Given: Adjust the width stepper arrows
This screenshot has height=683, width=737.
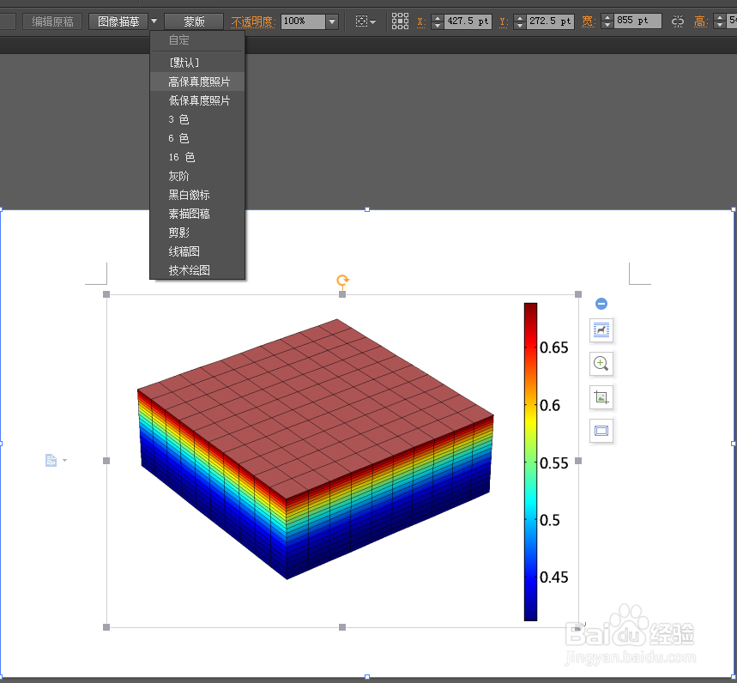Looking at the screenshot, I should coord(607,21).
